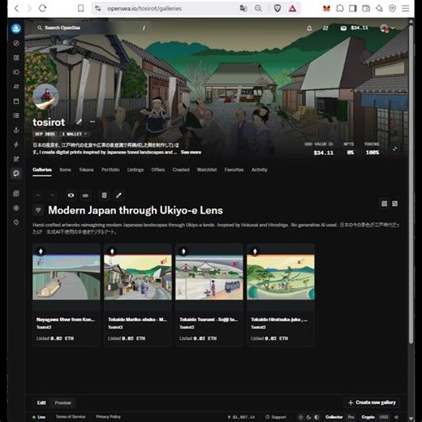Image resolution: width=422 pixels, height=422 pixels.
Task: Open the Activity tab
Action: 259,170
